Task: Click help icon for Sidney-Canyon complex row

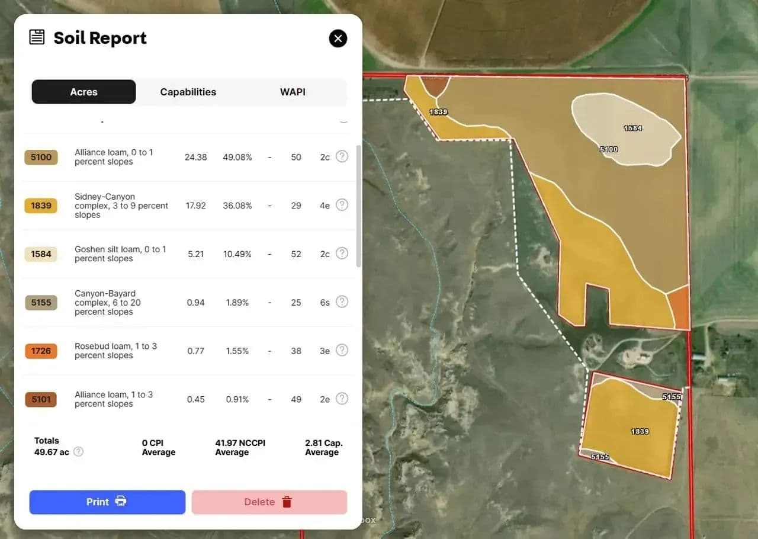Action: 342,205
